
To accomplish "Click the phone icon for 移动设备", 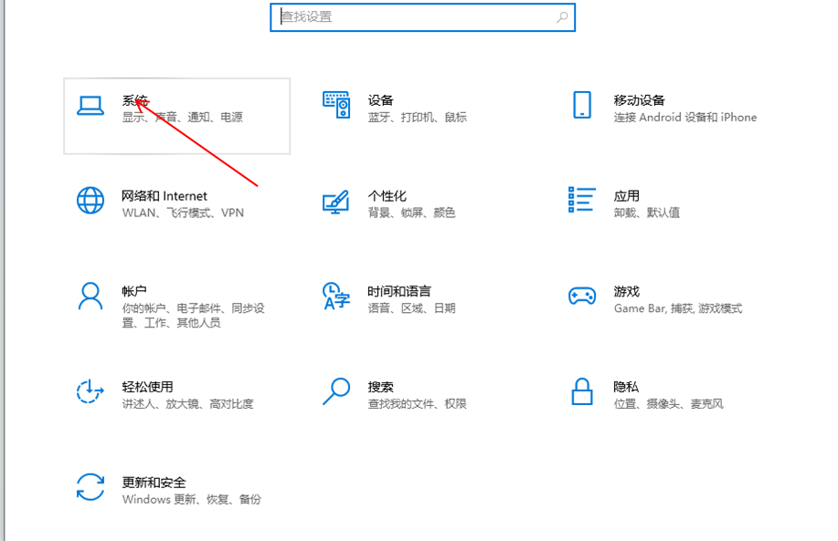I will tap(582, 105).
